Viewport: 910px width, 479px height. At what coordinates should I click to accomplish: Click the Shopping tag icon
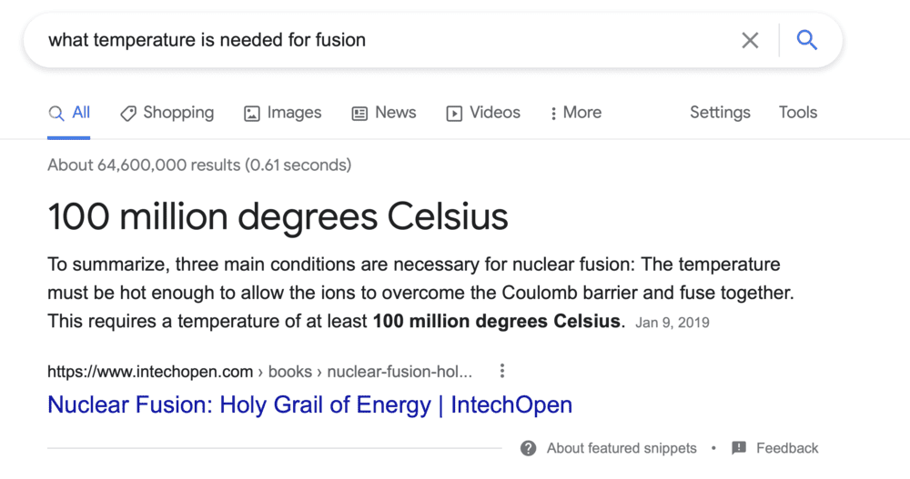tap(128, 114)
